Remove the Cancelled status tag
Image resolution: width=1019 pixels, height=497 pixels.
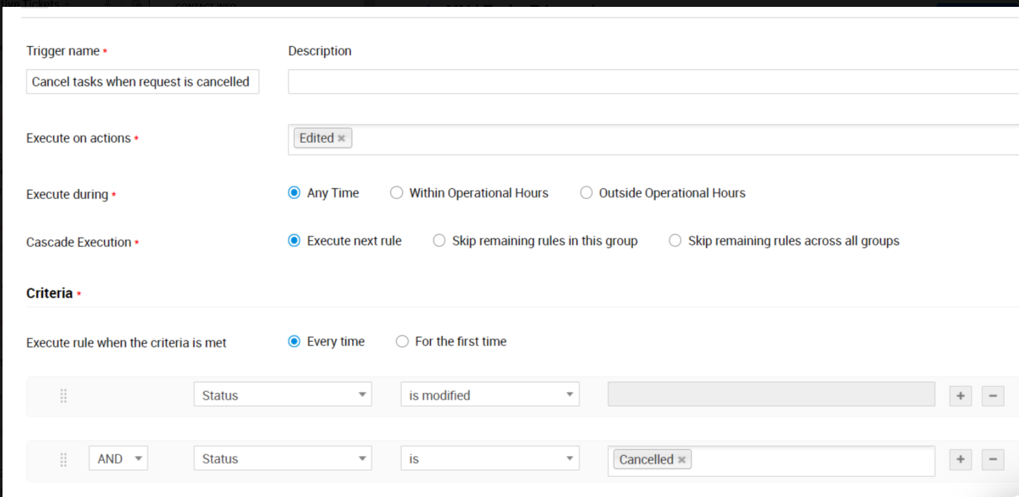682,460
